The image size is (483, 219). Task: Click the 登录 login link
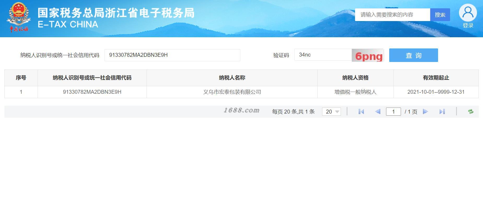tap(468, 26)
